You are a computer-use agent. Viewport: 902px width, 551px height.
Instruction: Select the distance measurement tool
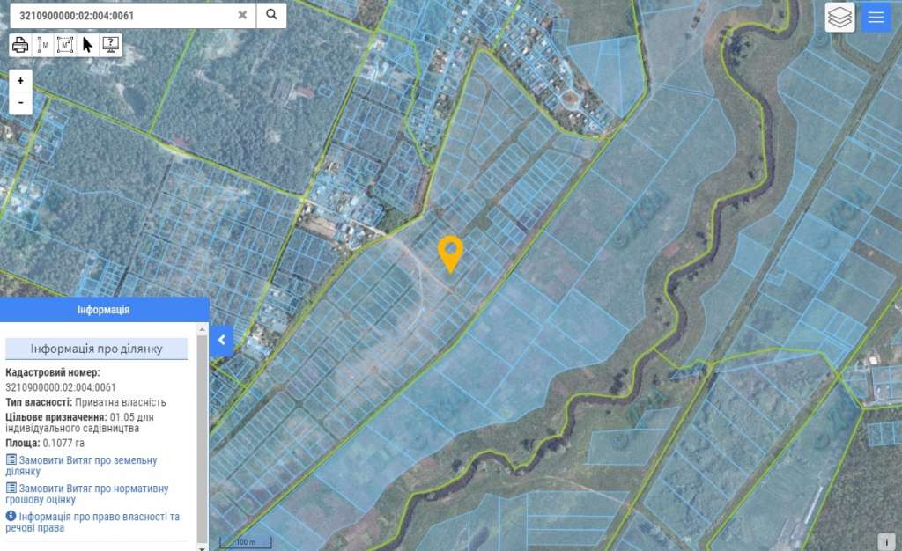point(43,45)
